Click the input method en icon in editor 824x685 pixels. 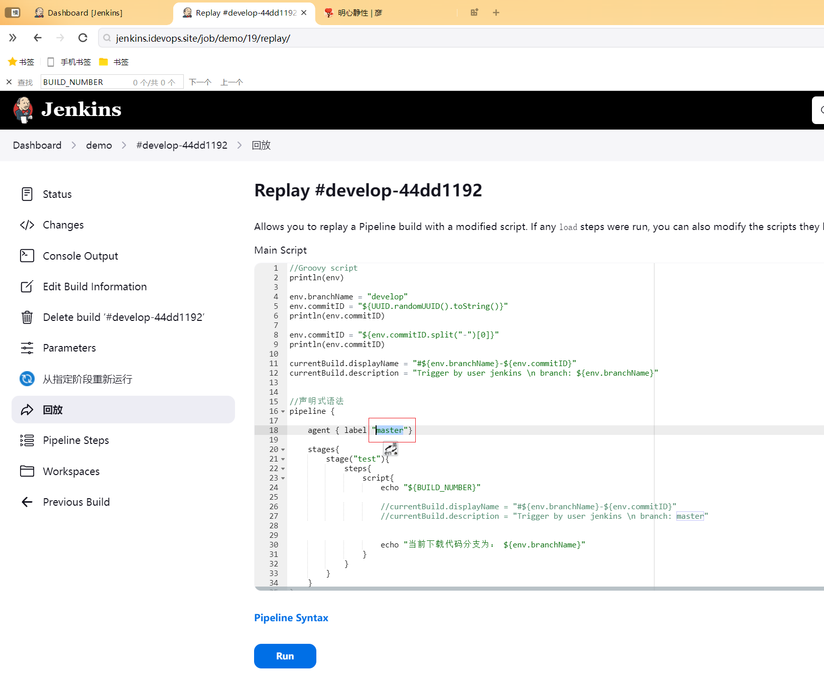point(391,449)
